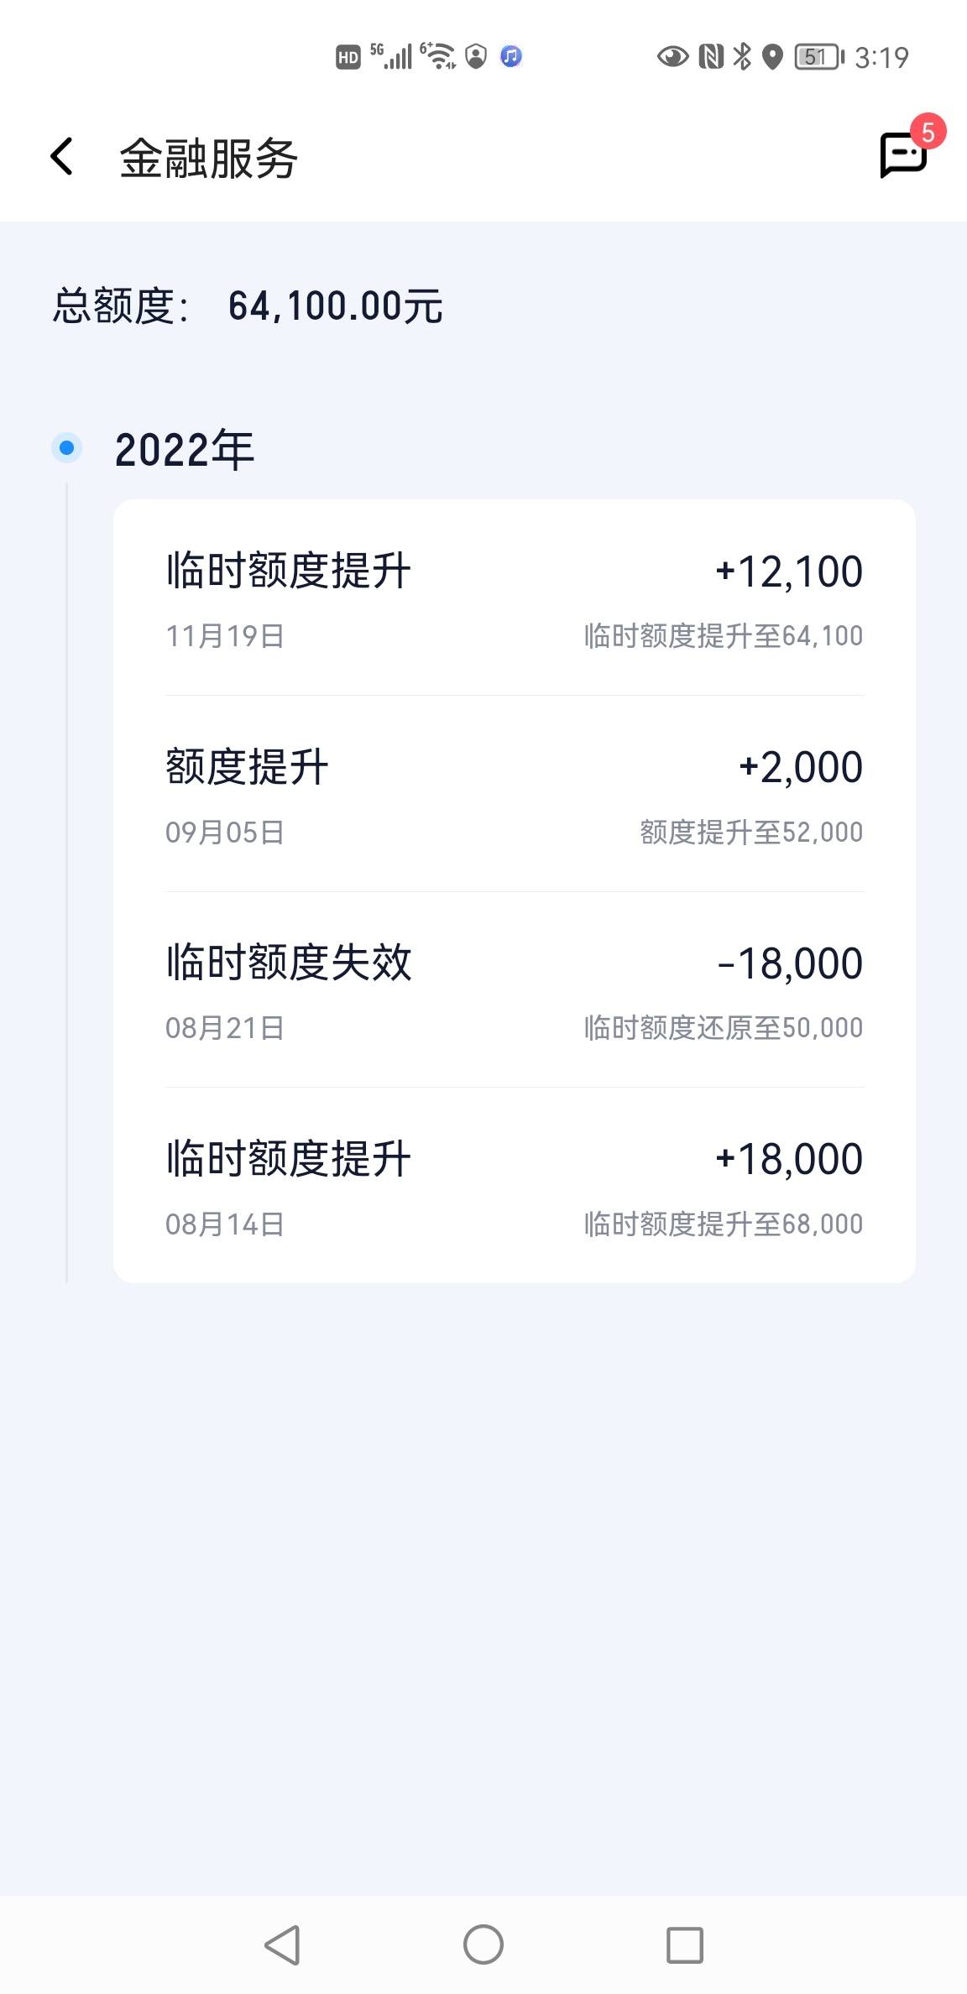
Task: Tap the 2022年 year label
Action: 185,449
